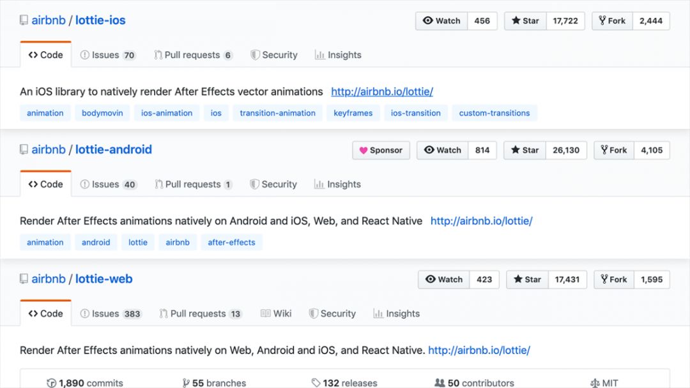Open the Issues tab with 383 issues
Image resolution: width=690 pixels, height=388 pixels.
111,313
